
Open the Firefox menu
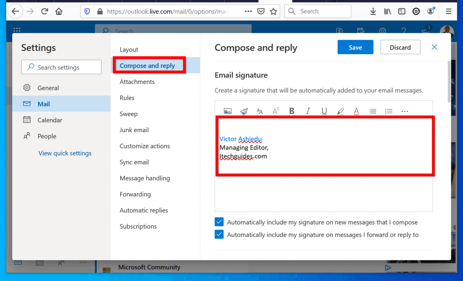tap(448, 11)
